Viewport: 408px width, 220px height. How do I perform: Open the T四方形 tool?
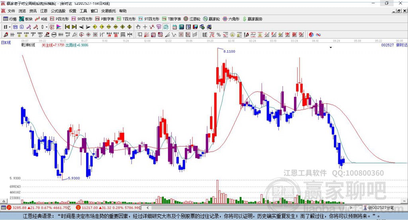pos(126,19)
